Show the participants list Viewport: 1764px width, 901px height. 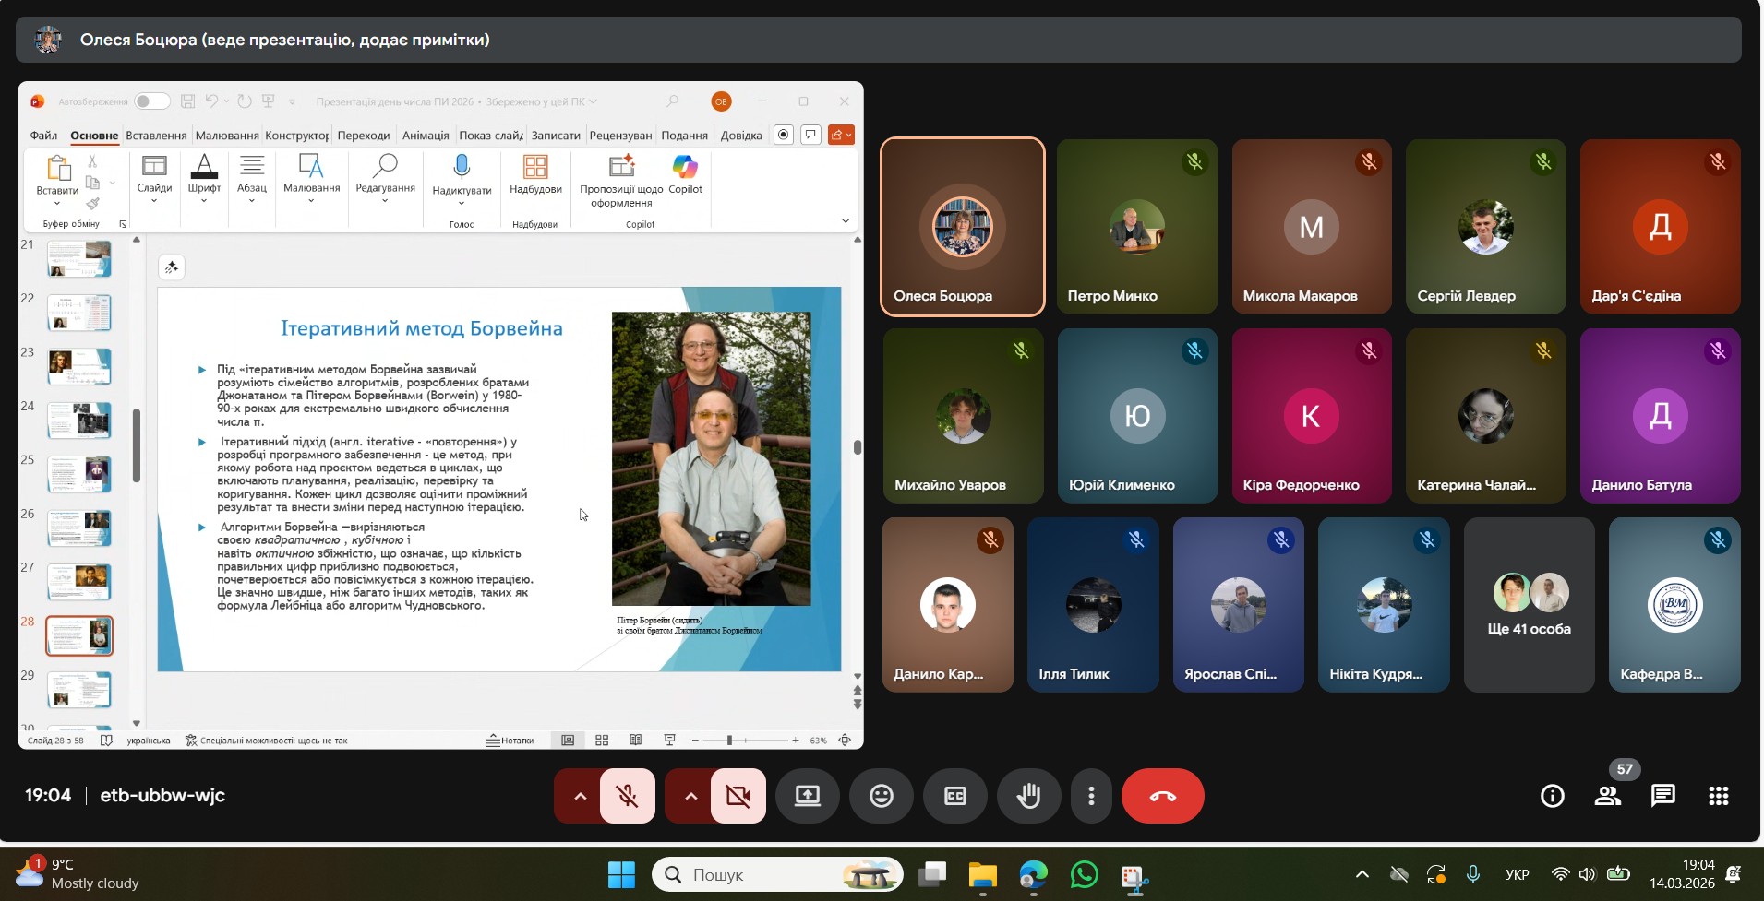coord(1608,796)
